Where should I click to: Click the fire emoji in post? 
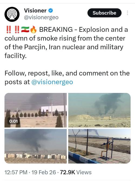coord(33,30)
